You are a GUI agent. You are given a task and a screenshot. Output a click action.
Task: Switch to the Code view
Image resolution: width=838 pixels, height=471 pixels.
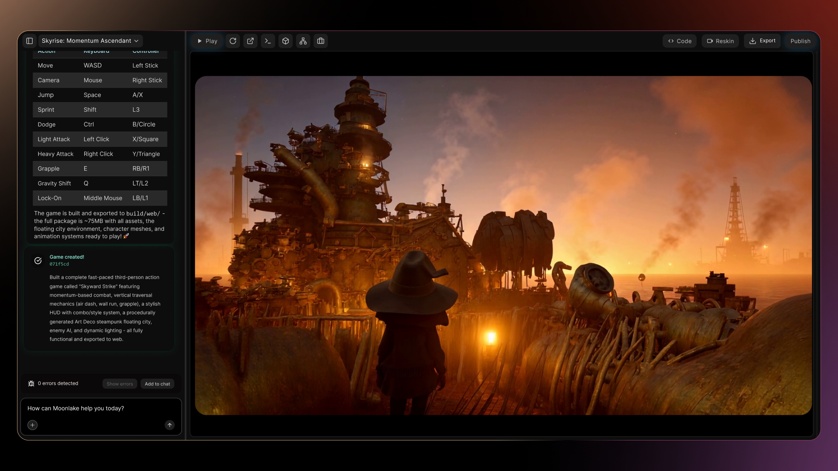[680, 41]
